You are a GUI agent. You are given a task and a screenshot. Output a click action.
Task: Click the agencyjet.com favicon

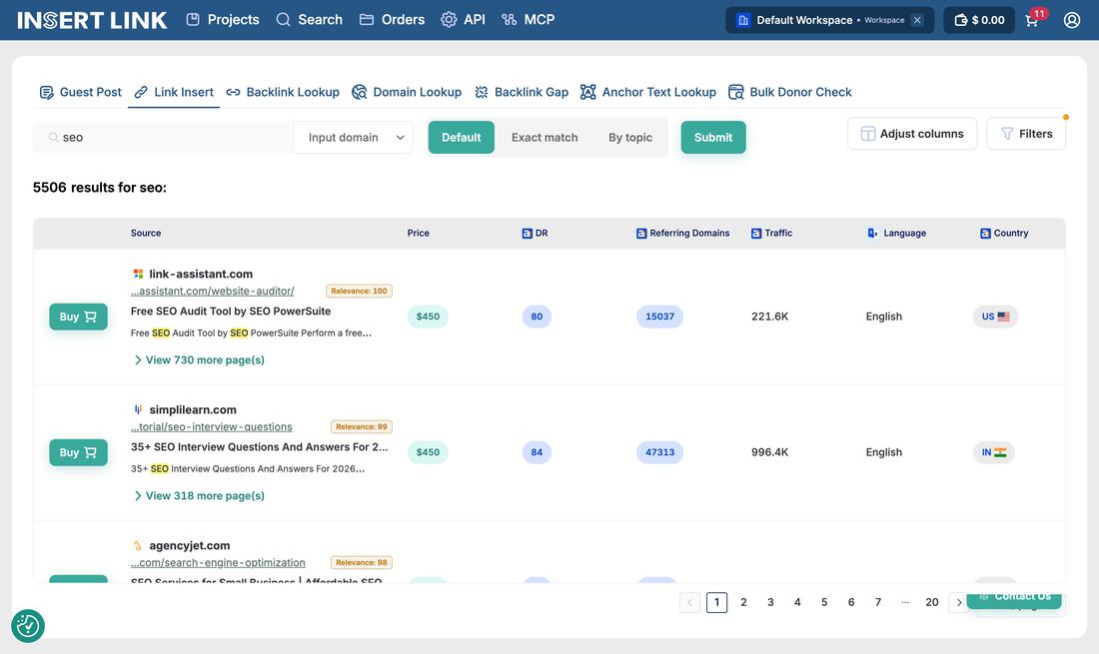pos(138,545)
